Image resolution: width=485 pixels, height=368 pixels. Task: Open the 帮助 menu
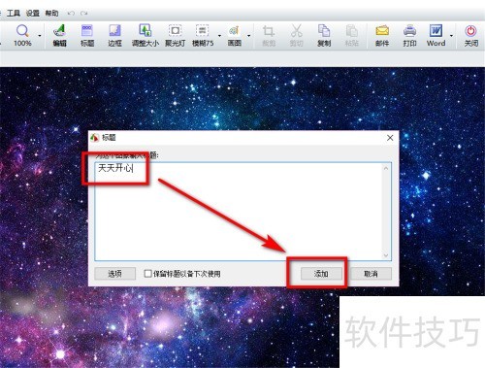click(51, 14)
